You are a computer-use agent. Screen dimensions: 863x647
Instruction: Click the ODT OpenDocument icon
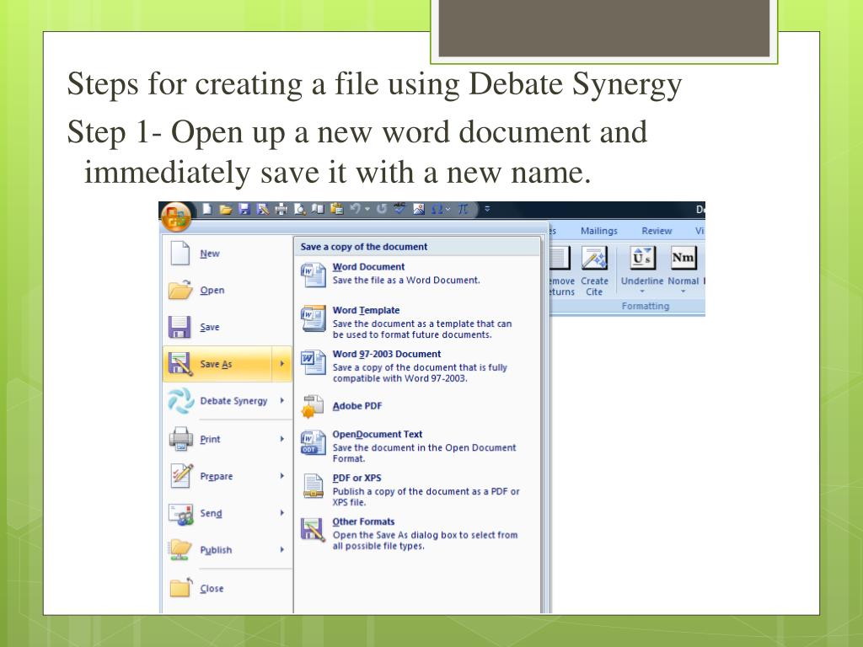[x=313, y=443]
